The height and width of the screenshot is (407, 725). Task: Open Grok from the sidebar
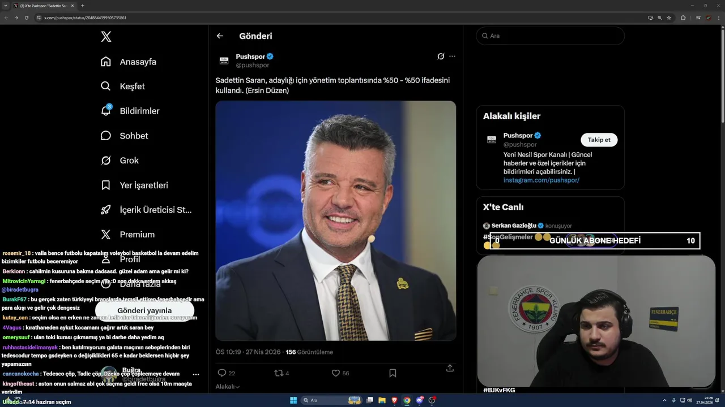pos(120,161)
